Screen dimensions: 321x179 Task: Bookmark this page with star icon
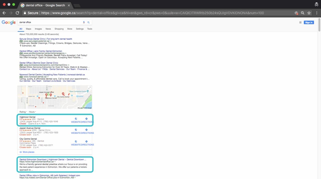click(309, 13)
